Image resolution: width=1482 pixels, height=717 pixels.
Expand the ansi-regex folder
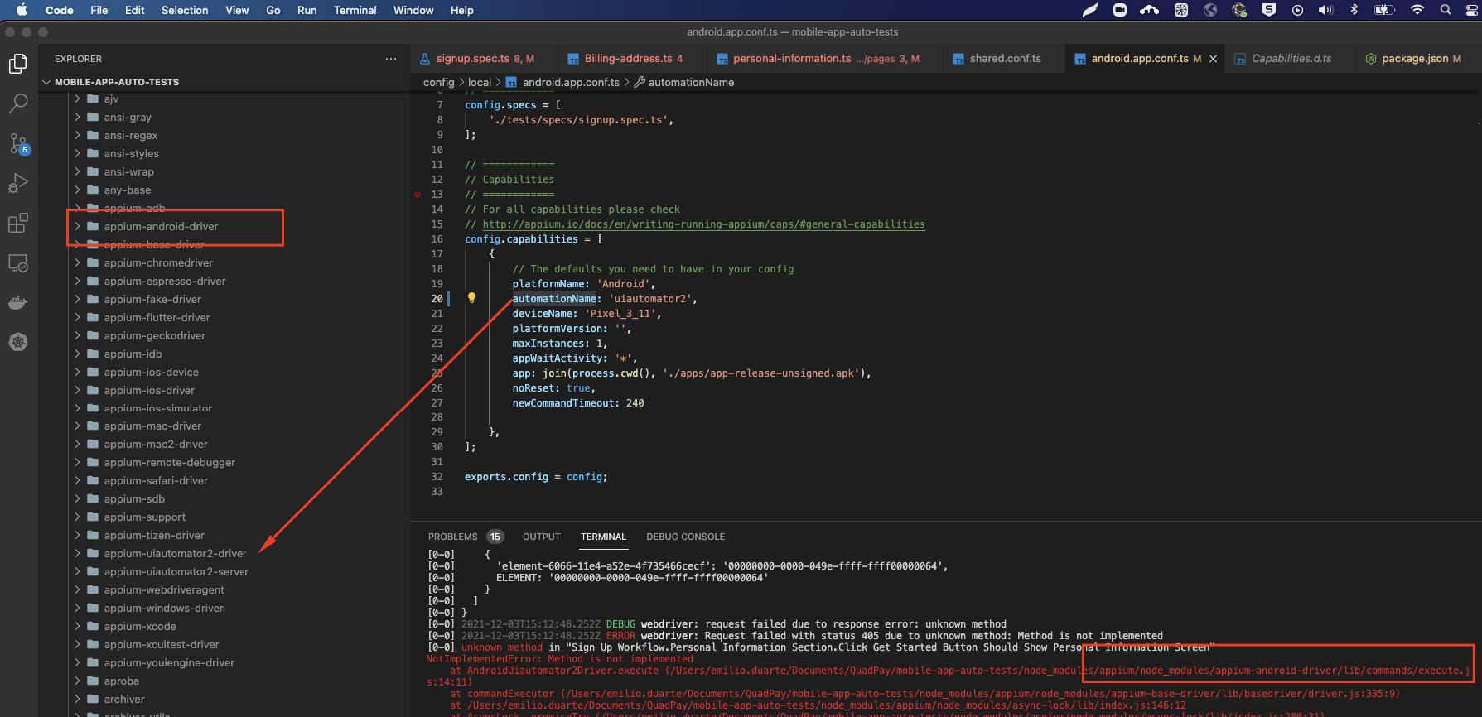click(77, 135)
